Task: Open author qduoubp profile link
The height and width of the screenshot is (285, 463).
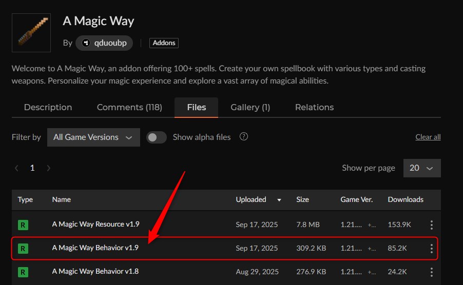Action: [x=104, y=43]
